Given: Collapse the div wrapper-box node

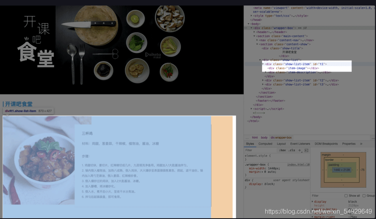Looking at the screenshot, I should (x=251, y=28).
